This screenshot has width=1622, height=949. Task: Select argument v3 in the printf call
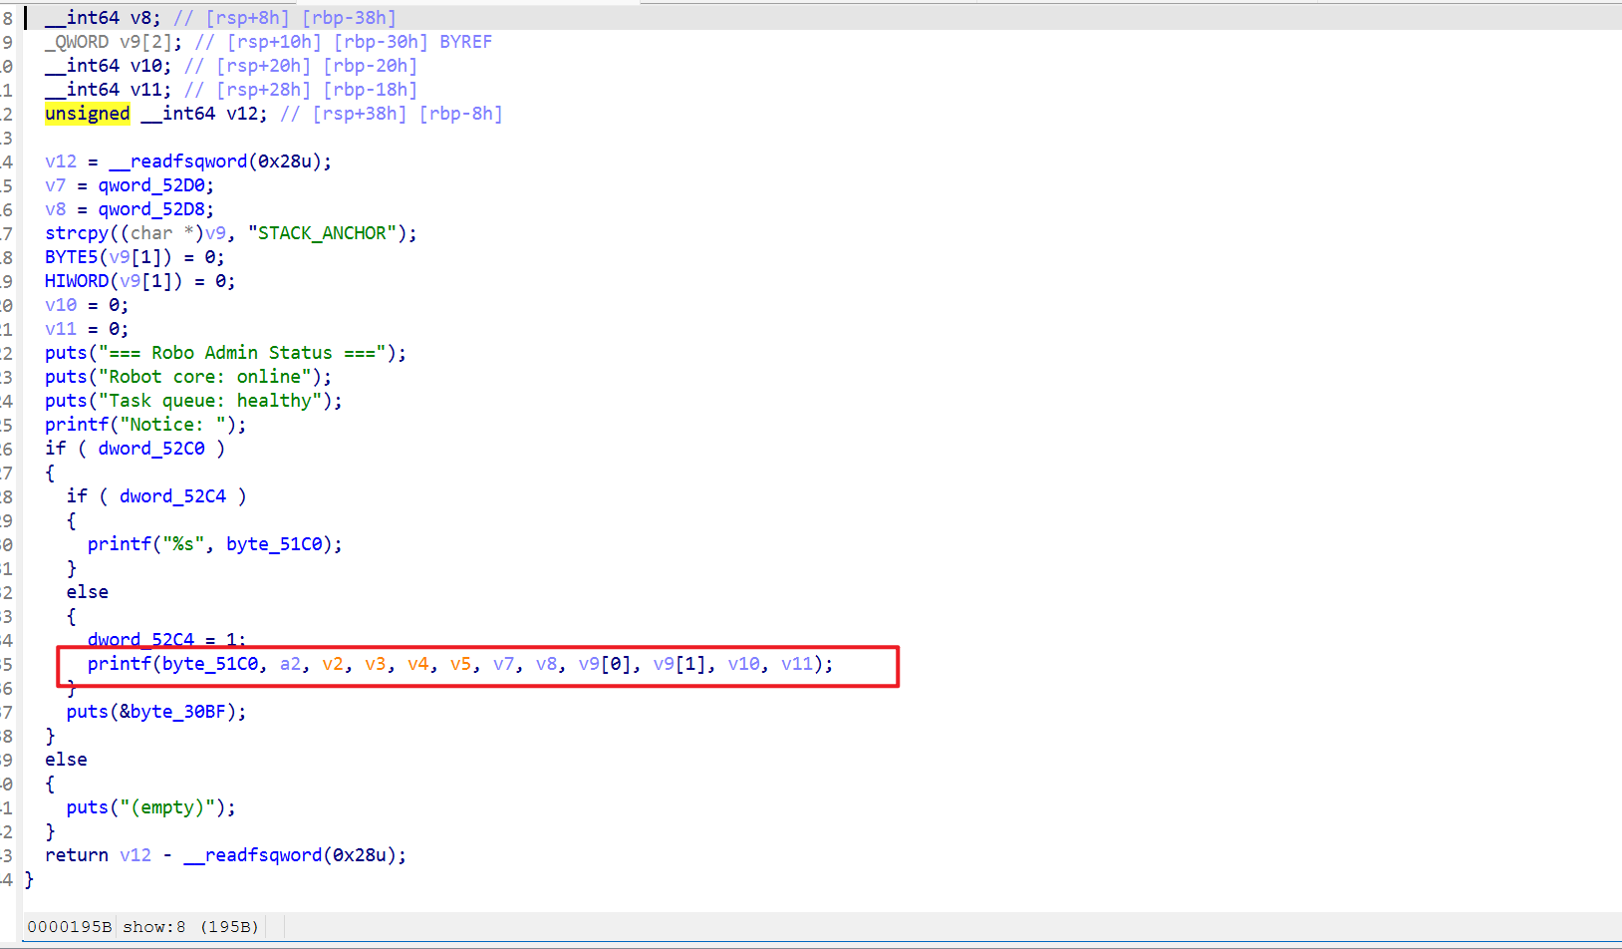pyautogui.click(x=376, y=664)
